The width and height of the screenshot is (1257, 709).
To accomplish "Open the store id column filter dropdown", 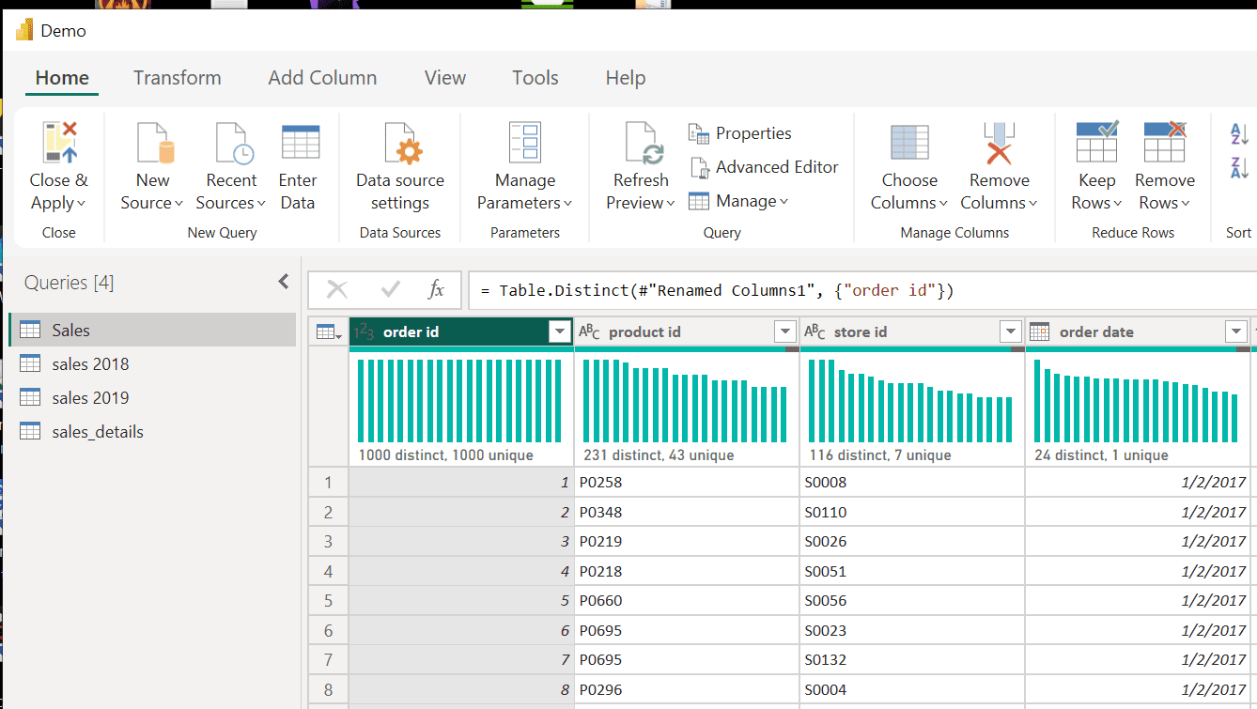I will tap(1010, 331).
